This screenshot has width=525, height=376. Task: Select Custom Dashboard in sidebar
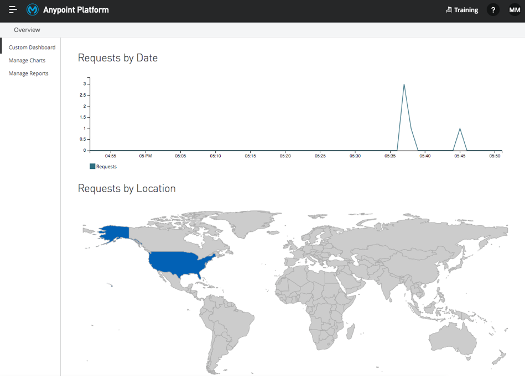coord(32,47)
